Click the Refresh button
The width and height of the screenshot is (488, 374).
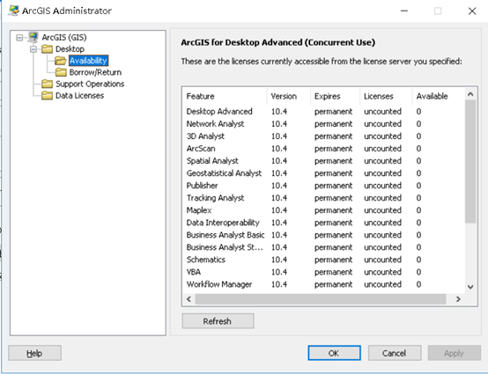[218, 321]
